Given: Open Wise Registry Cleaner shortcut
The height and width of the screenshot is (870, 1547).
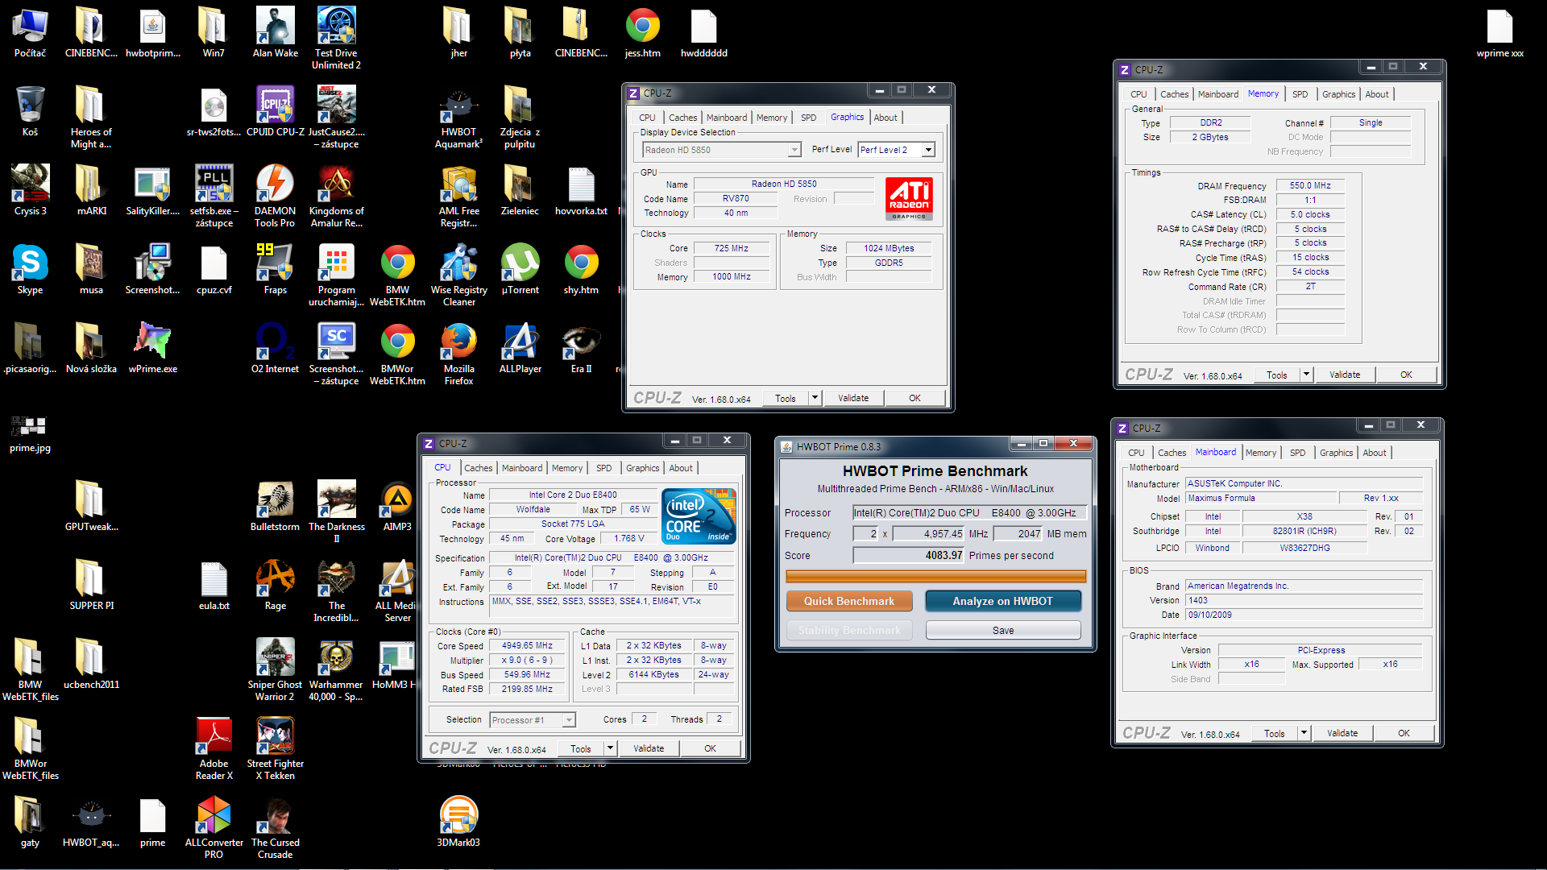Looking at the screenshot, I should 458,275.
